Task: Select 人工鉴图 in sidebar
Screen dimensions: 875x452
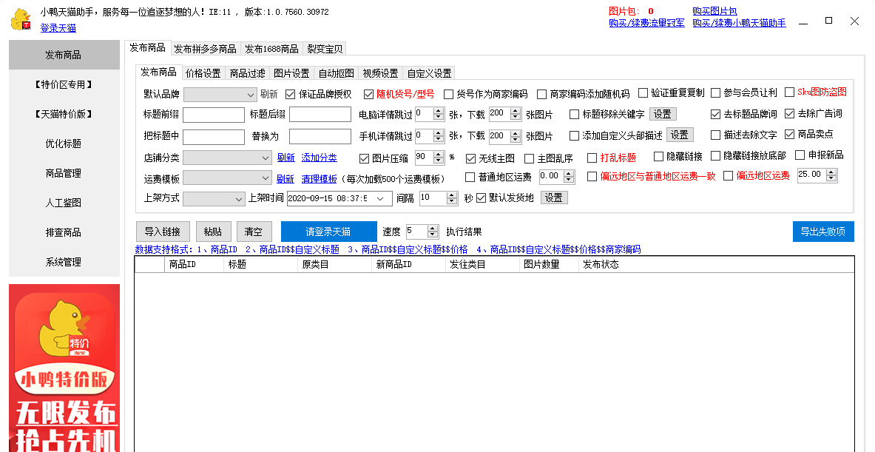Action: click(x=64, y=203)
